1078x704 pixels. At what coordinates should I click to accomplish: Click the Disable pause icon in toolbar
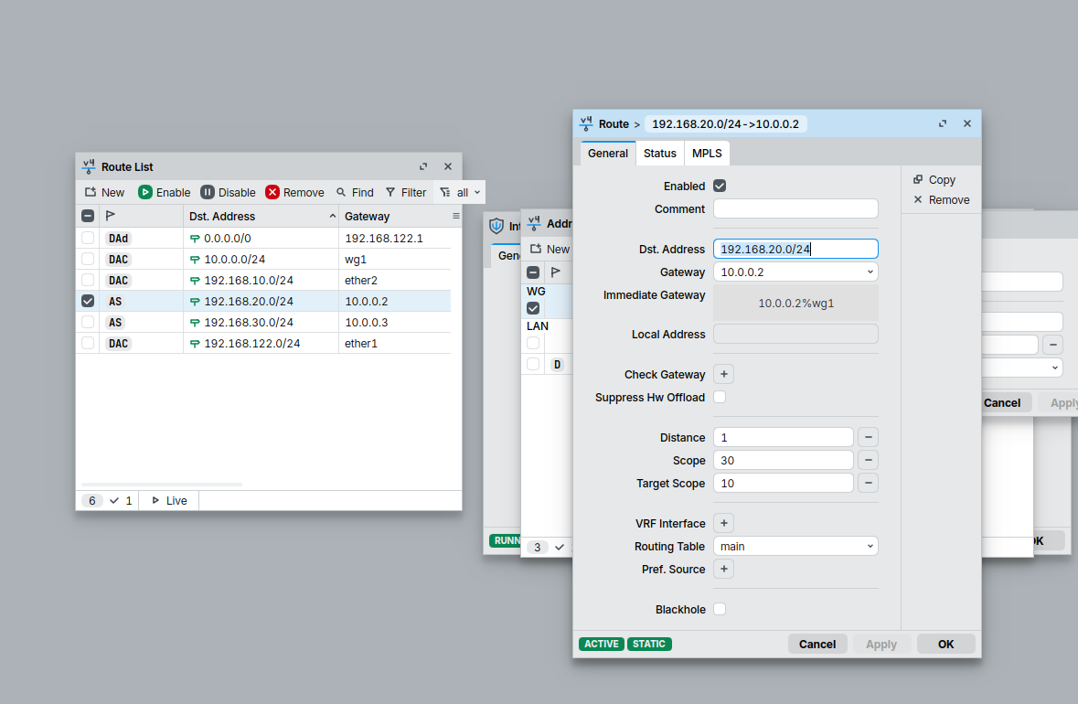[x=208, y=192]
